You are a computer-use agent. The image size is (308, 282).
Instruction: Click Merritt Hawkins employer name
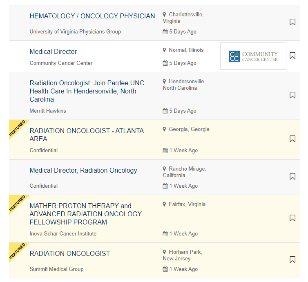tap(48, 111)
